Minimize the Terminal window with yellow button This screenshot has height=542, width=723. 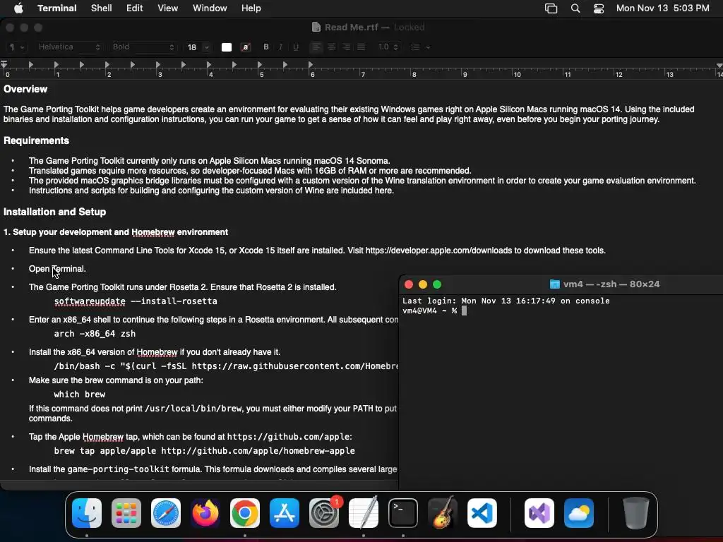tap(423, 284)
